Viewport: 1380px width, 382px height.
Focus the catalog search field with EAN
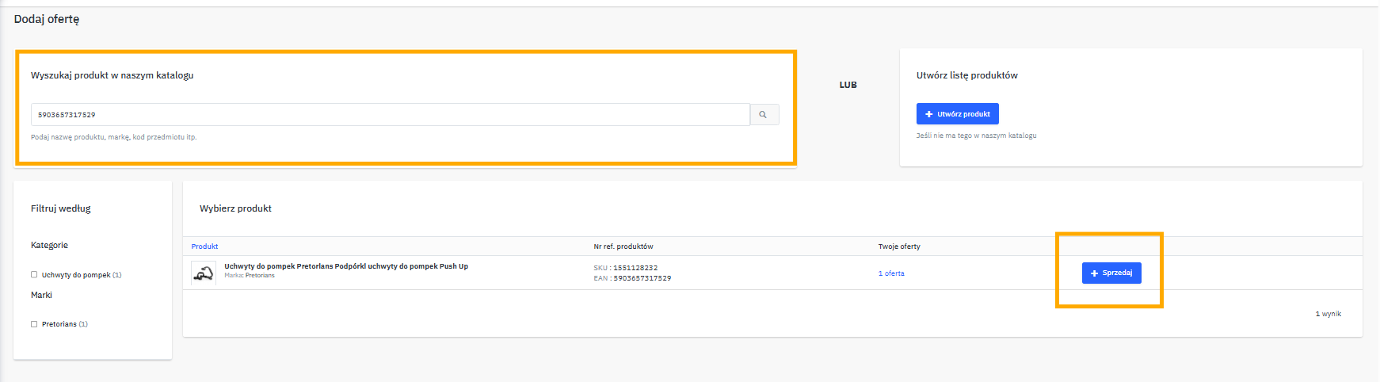click(390, 115)
